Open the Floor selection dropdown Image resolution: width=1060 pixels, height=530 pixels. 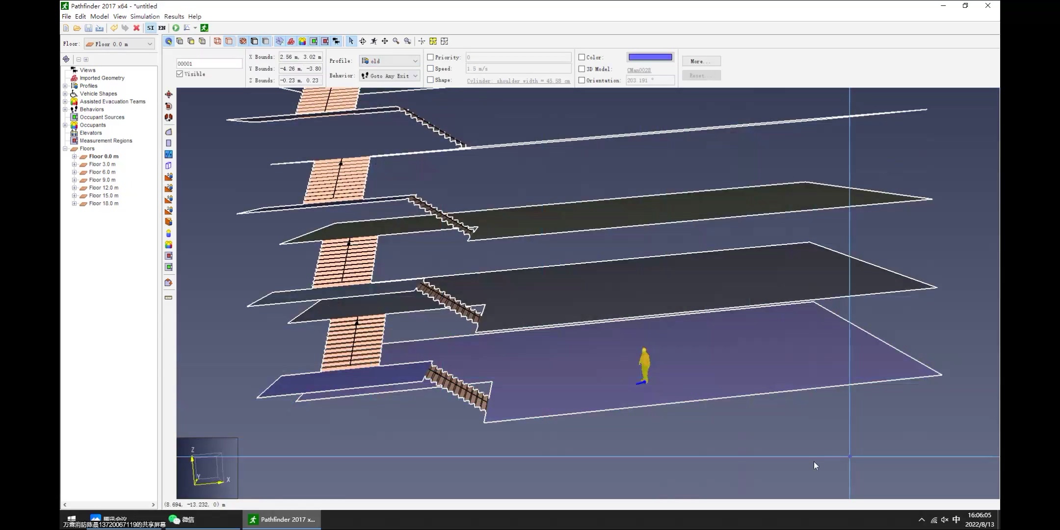[x=119, y=44]
